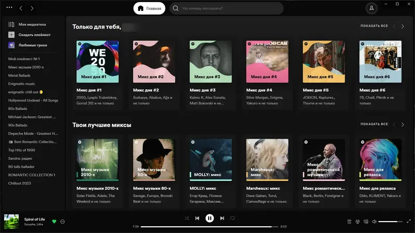Open the Enigmatic music playlist
Viewport: 415px width, 233px height.
pos(21,84)
